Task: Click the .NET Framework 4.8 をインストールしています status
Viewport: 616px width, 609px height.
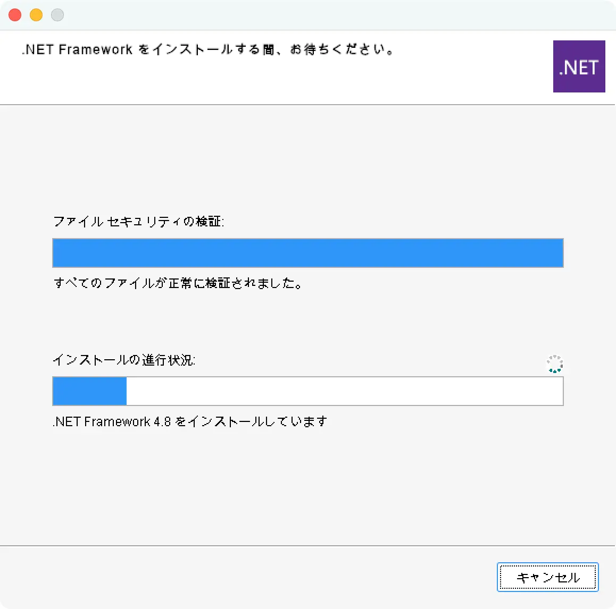Action: click(x=190, y=422)
